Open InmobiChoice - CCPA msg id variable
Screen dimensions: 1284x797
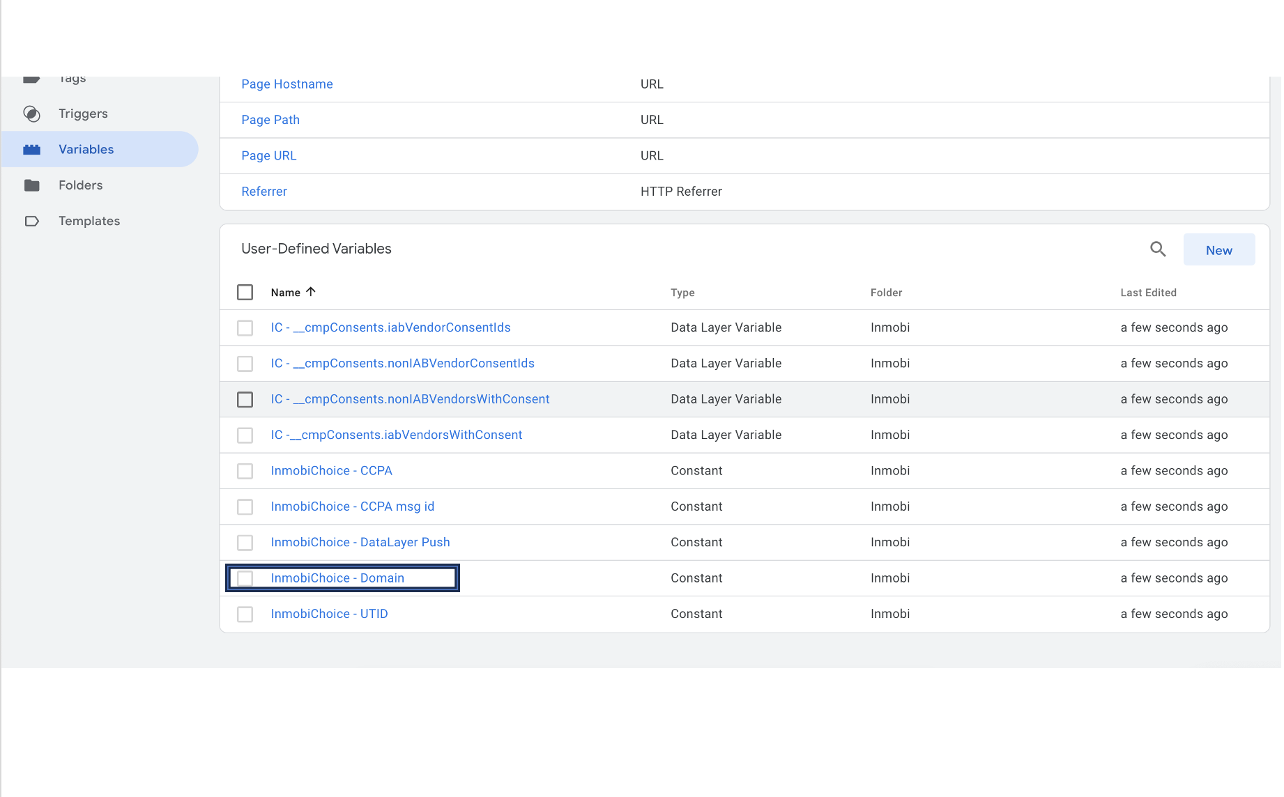click(x=352, y=506)
